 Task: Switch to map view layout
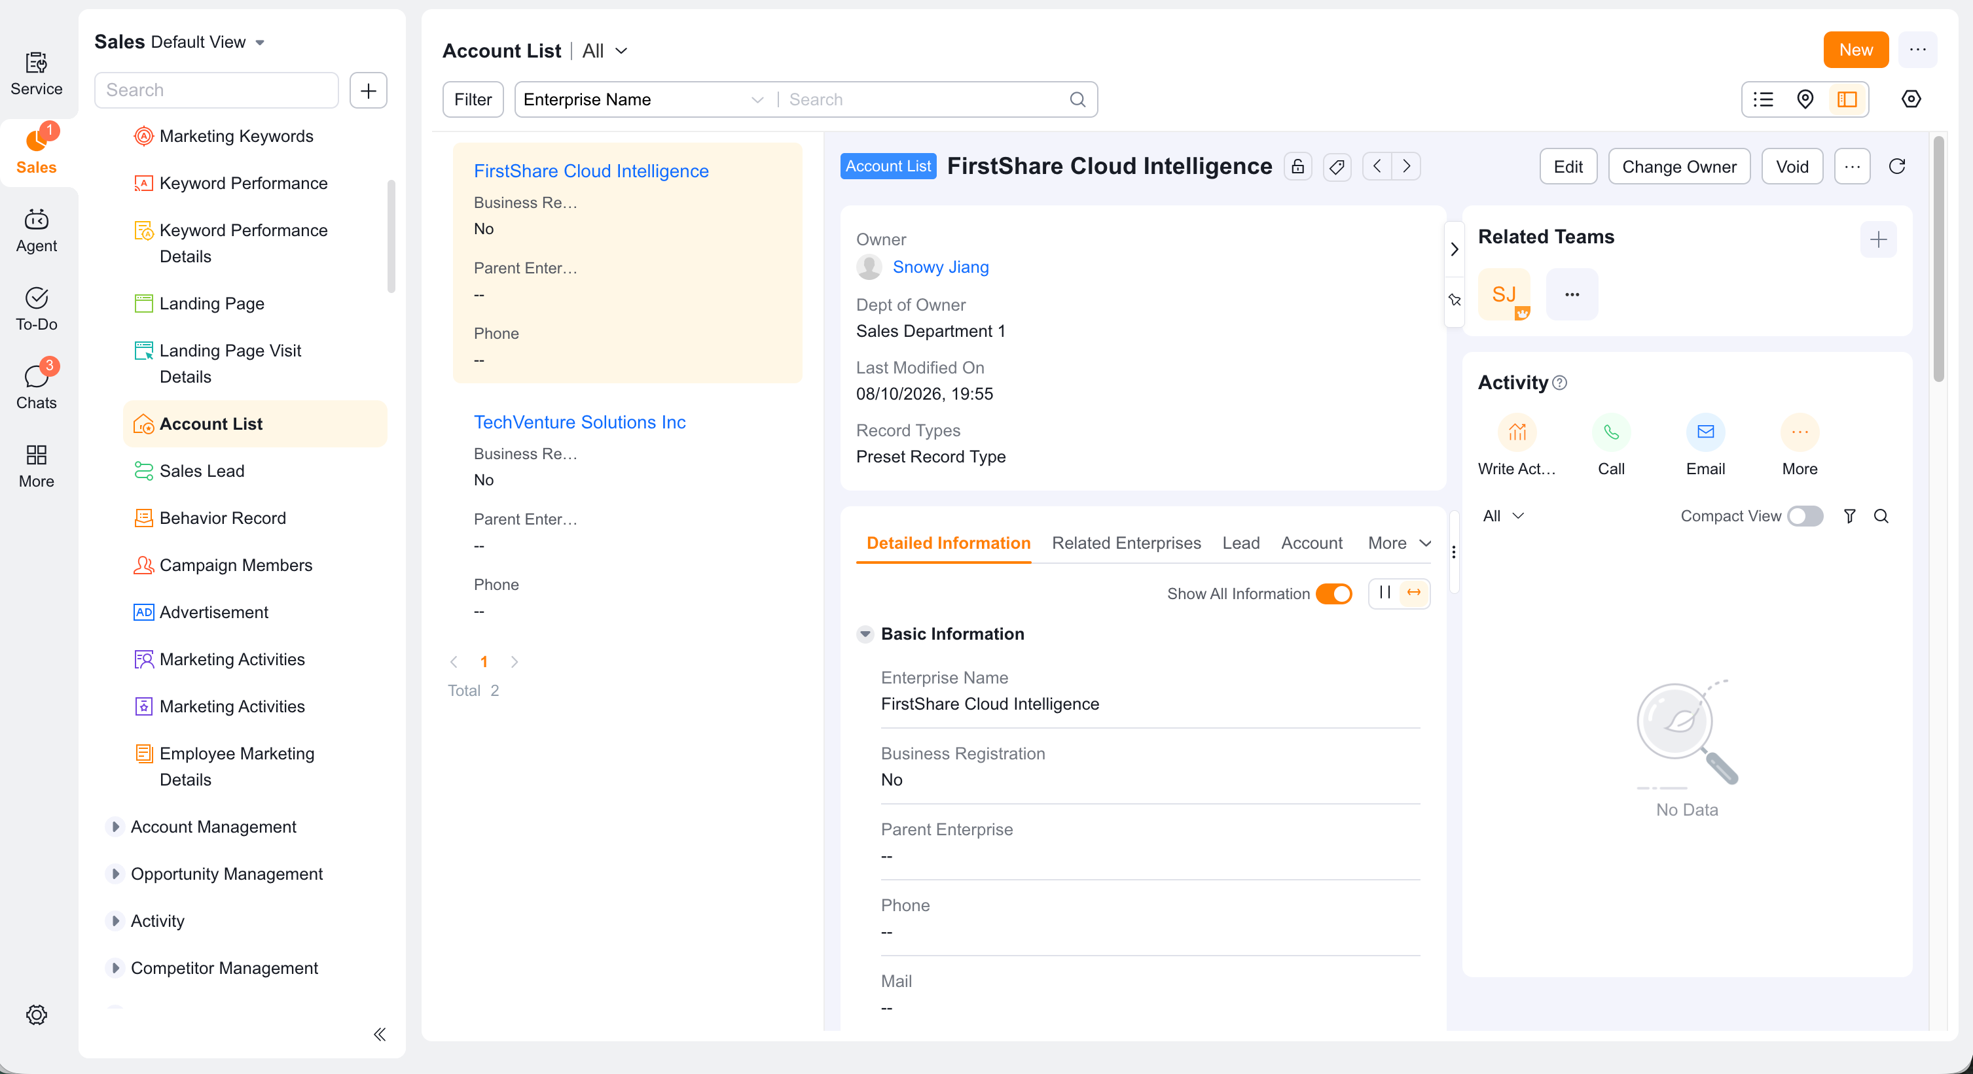coord(1805,99)
